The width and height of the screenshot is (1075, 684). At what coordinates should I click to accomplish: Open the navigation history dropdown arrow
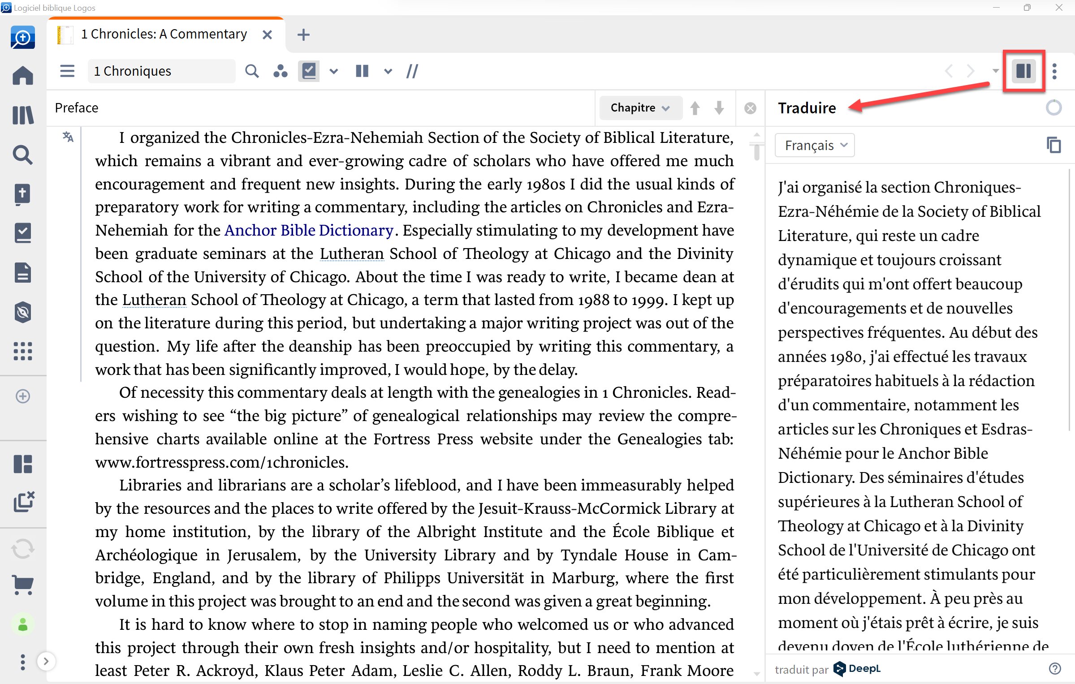[996, 71]
